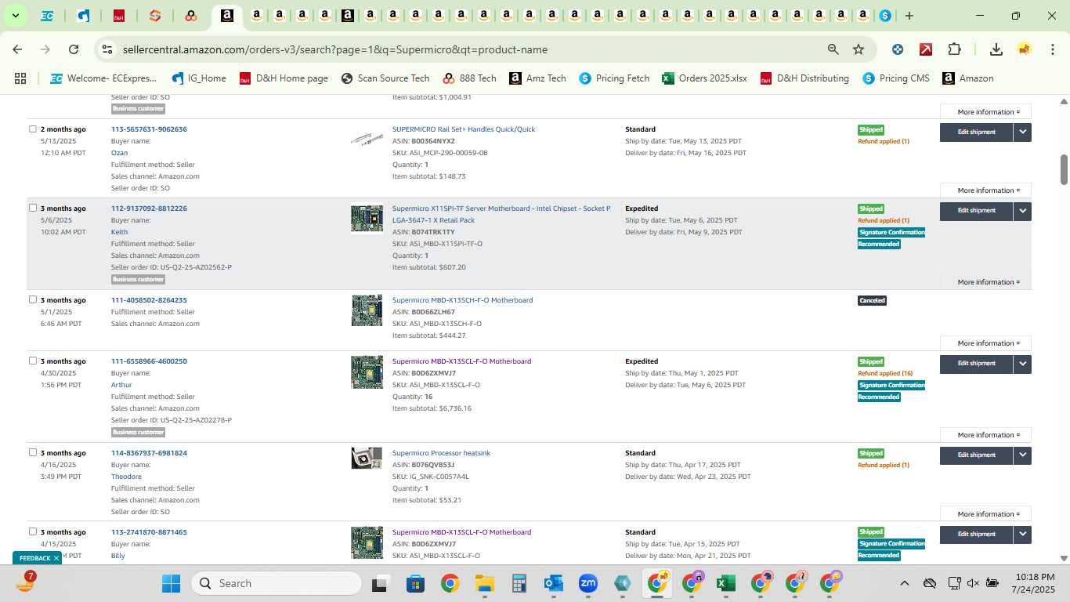Open order link 111-4058502-8264235
Screen dimensions: 1070x602
(x=149, y=300)
